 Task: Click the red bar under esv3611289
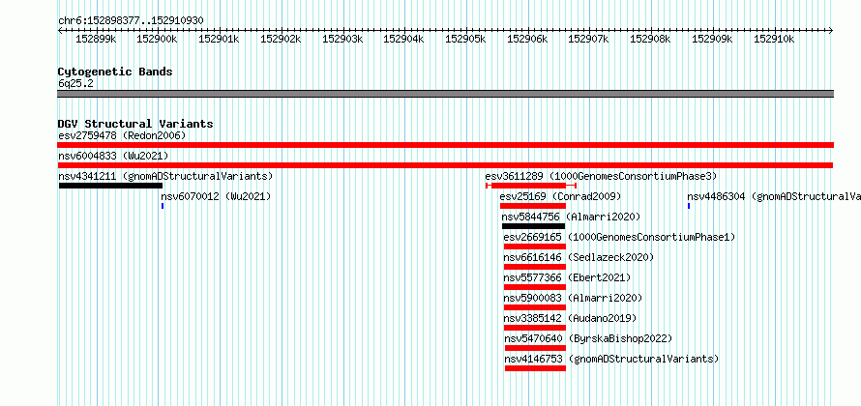(x=531, y=186)
